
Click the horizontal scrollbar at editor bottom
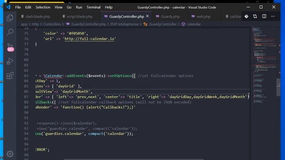pyautogui.click(x=134, y=159)
